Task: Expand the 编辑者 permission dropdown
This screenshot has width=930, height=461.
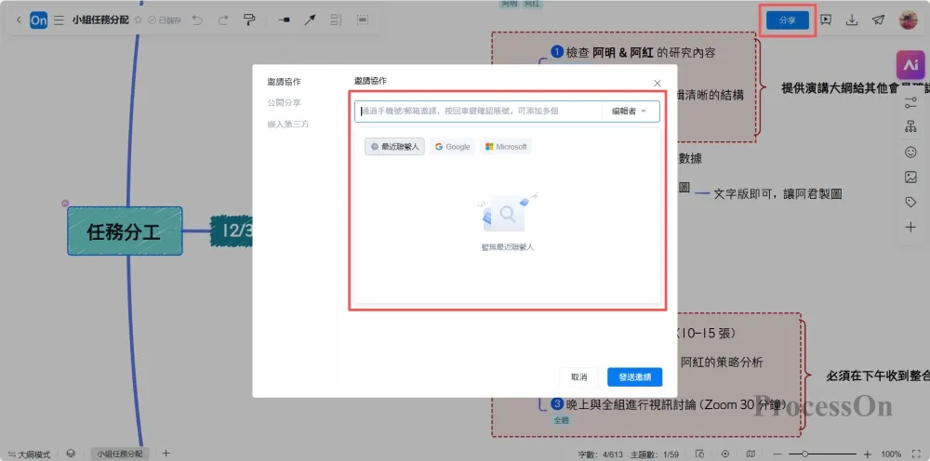Action: tap(629, 112)
